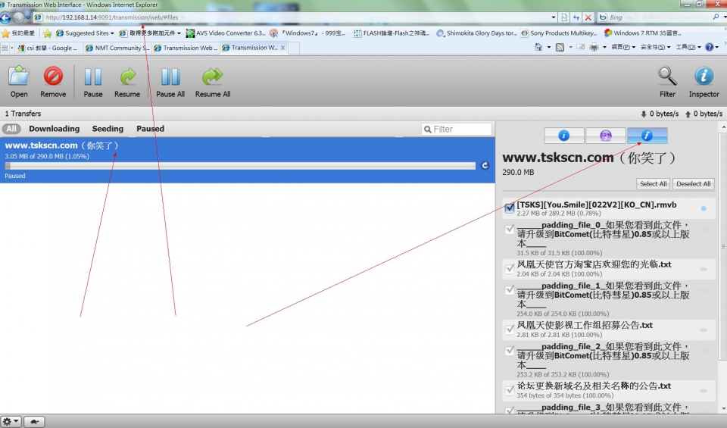Show All transfers filter tab
The image size is (727, 428).
11,129
